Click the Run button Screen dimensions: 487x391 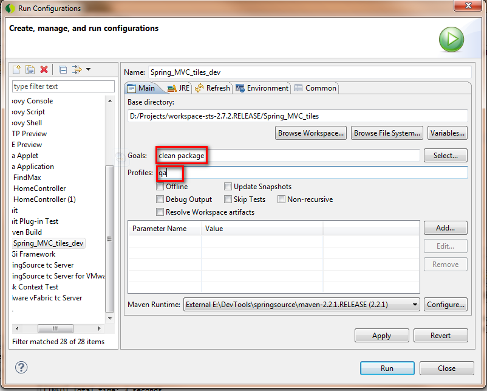click(387, 369)
